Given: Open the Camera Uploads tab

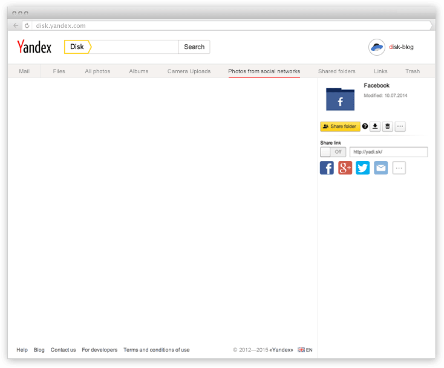Looking at the screenshot, I should pyautogui.click(x=189, y=71).
